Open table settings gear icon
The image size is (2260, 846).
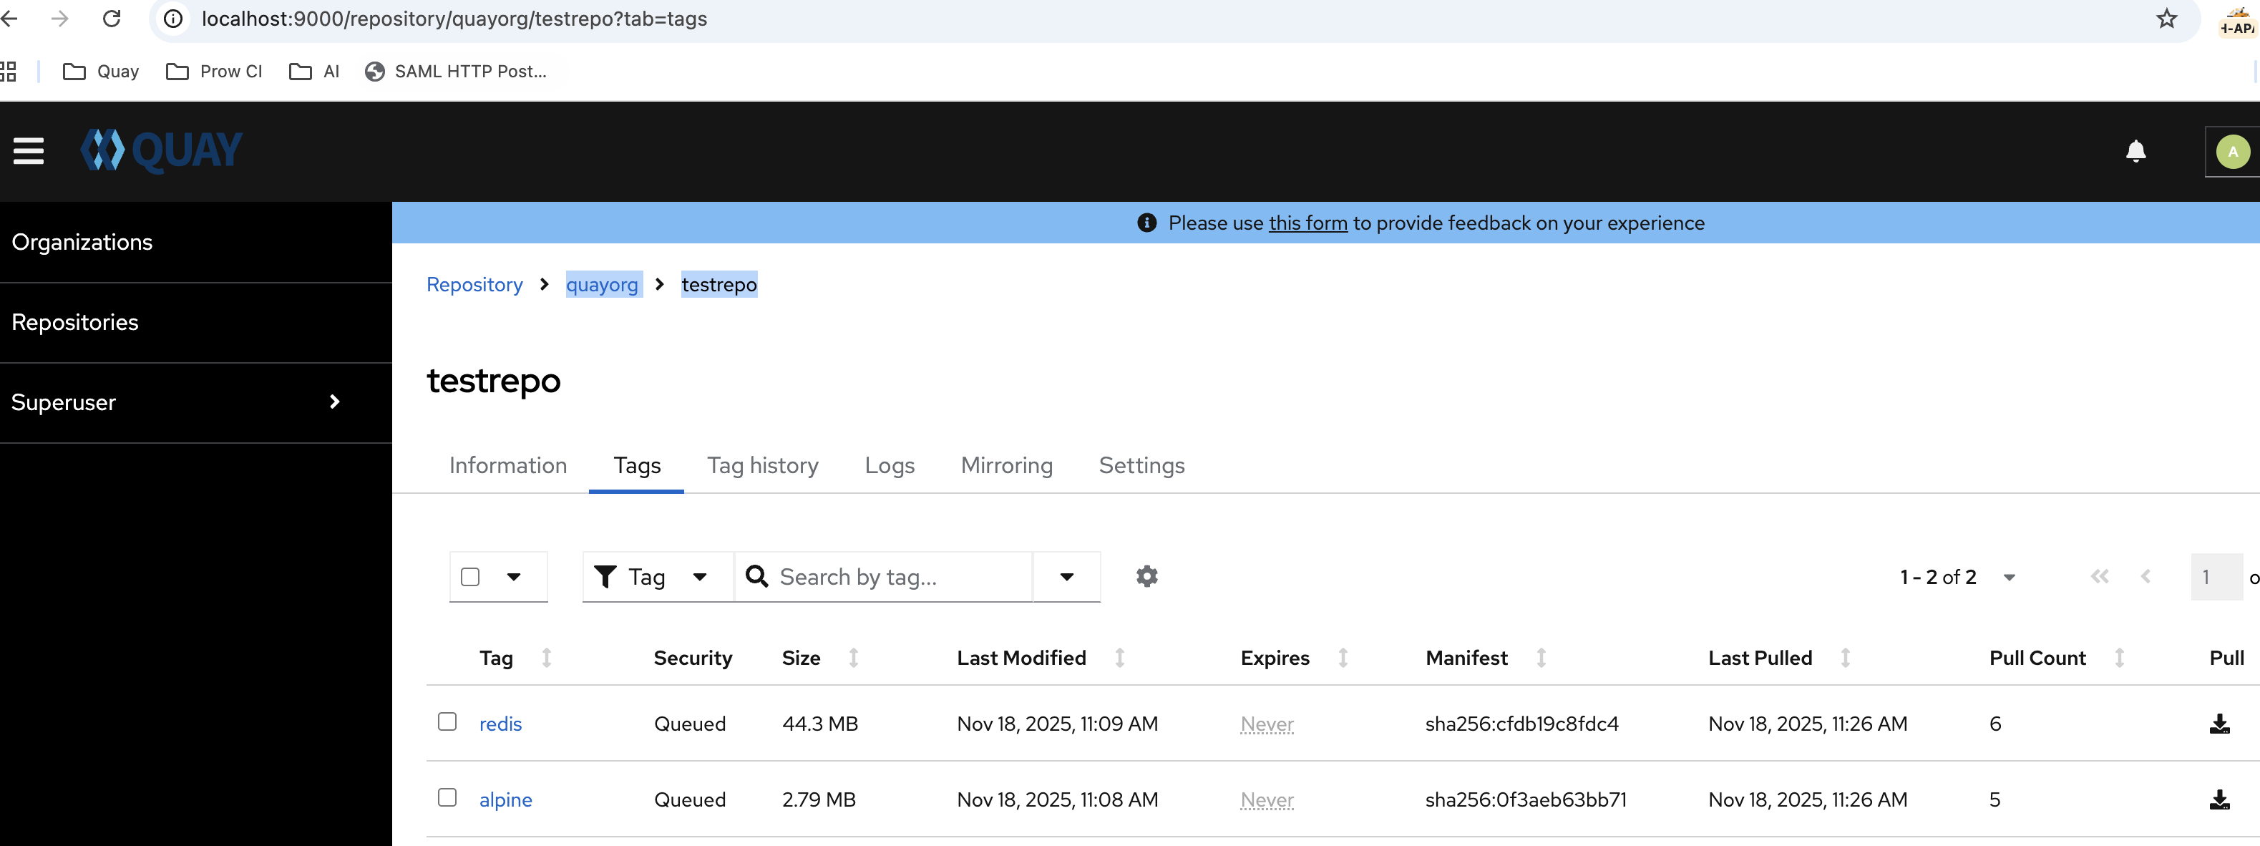pyautogui.click(x=1146, y=577)
